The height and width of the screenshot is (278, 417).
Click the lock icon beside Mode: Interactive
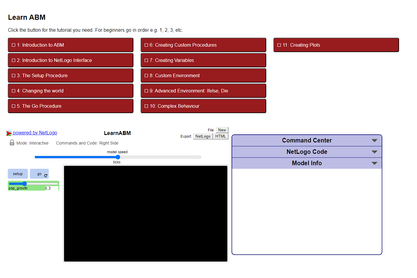coord(12,143)
